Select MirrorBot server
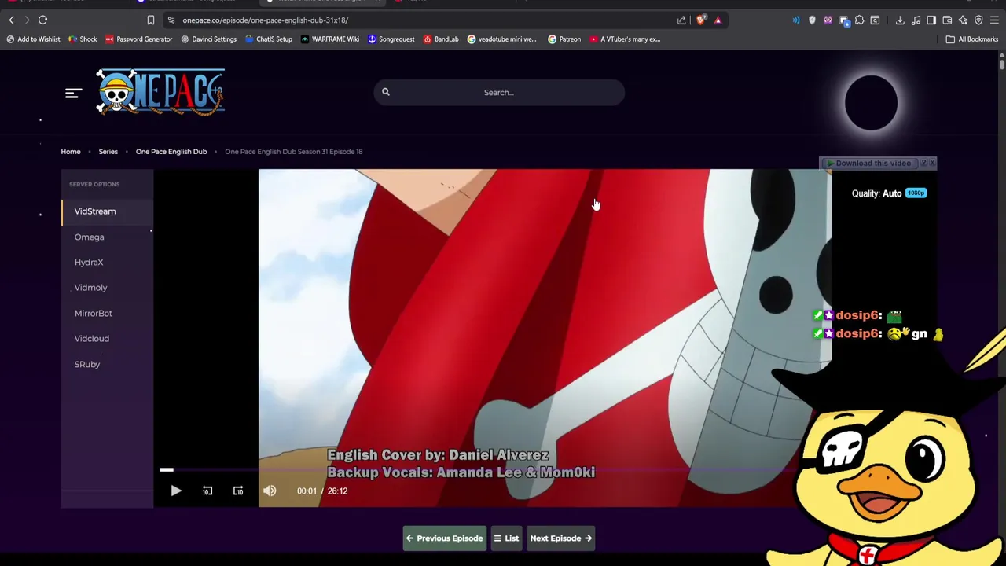 click(x=108, y=313)
